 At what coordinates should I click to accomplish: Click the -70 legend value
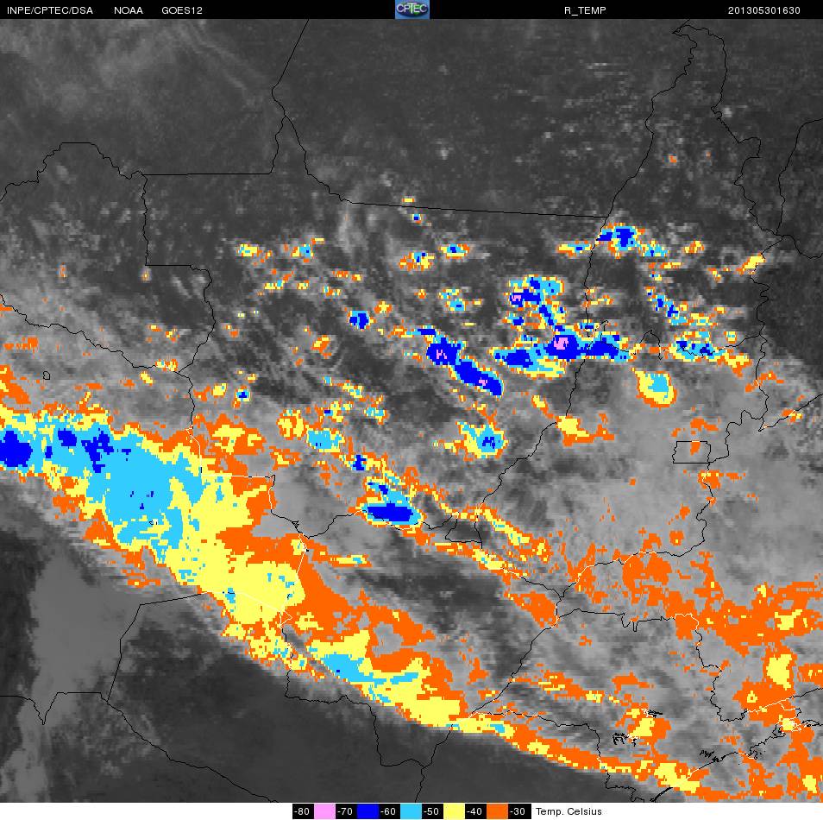[x=346, y=811]
